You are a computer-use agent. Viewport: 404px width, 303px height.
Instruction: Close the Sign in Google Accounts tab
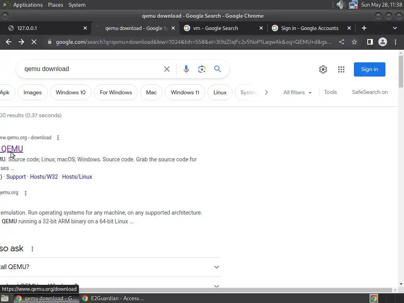349,28
